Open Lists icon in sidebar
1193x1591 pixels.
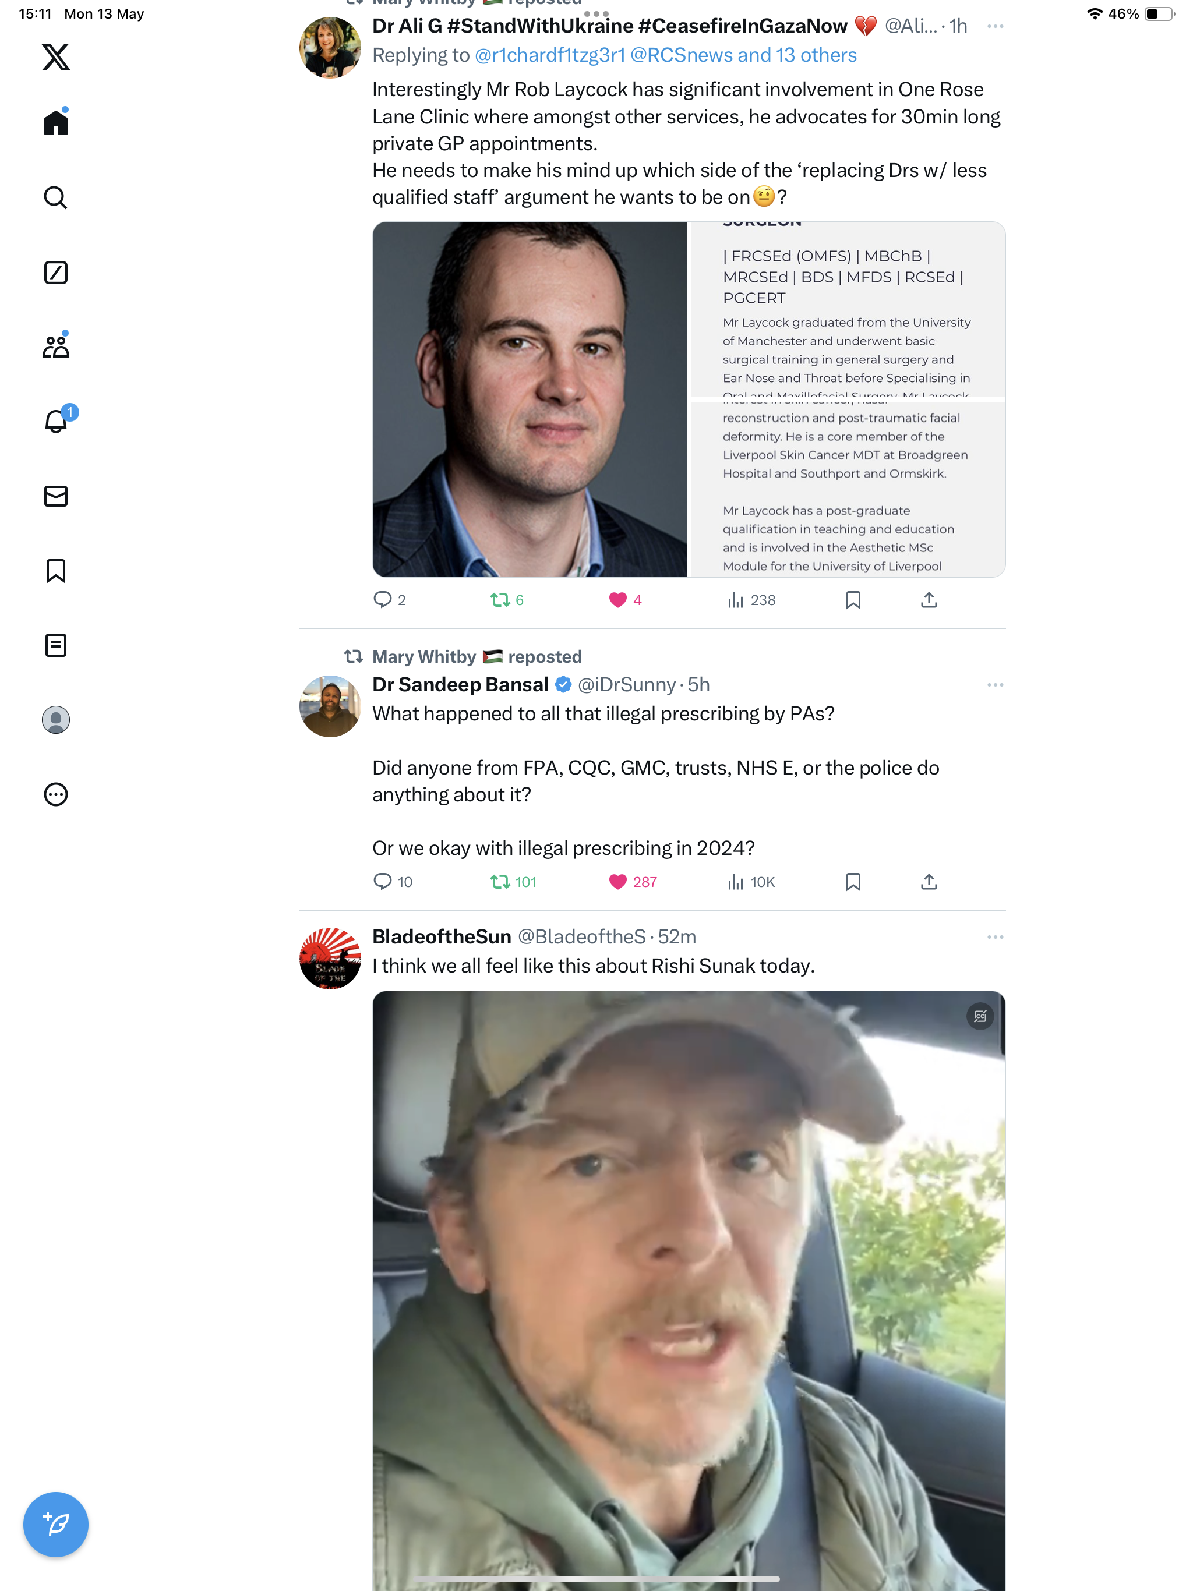55,645
